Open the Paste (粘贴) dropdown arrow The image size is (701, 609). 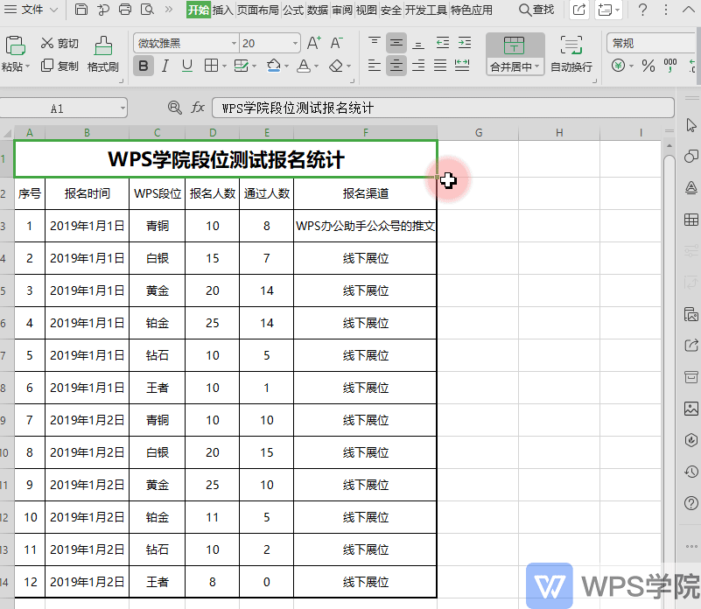click(27, 66)
